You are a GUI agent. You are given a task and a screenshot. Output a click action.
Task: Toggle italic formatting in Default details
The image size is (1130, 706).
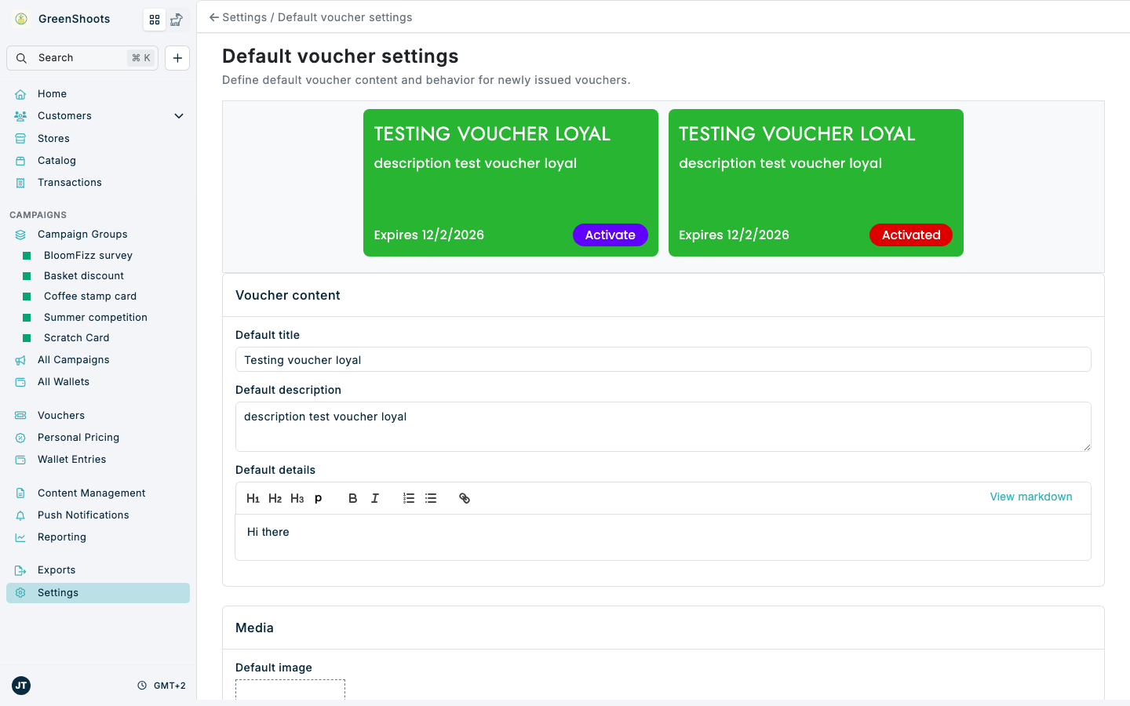click(x=375, y=498)
